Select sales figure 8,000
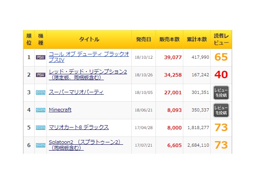Screen dimensions: 254x176 (x=174, y=128)
